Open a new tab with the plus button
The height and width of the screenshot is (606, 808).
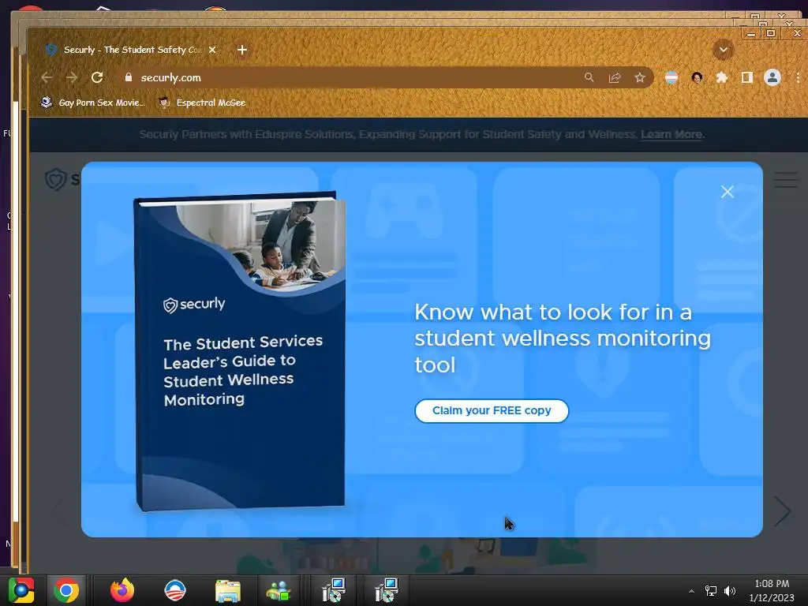click(242, 50)
